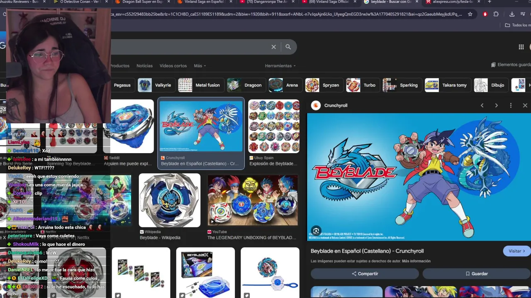Screen dimensions: 531x298
Task: Clear the search box with the X icon
Action: [x=273, y=47]
